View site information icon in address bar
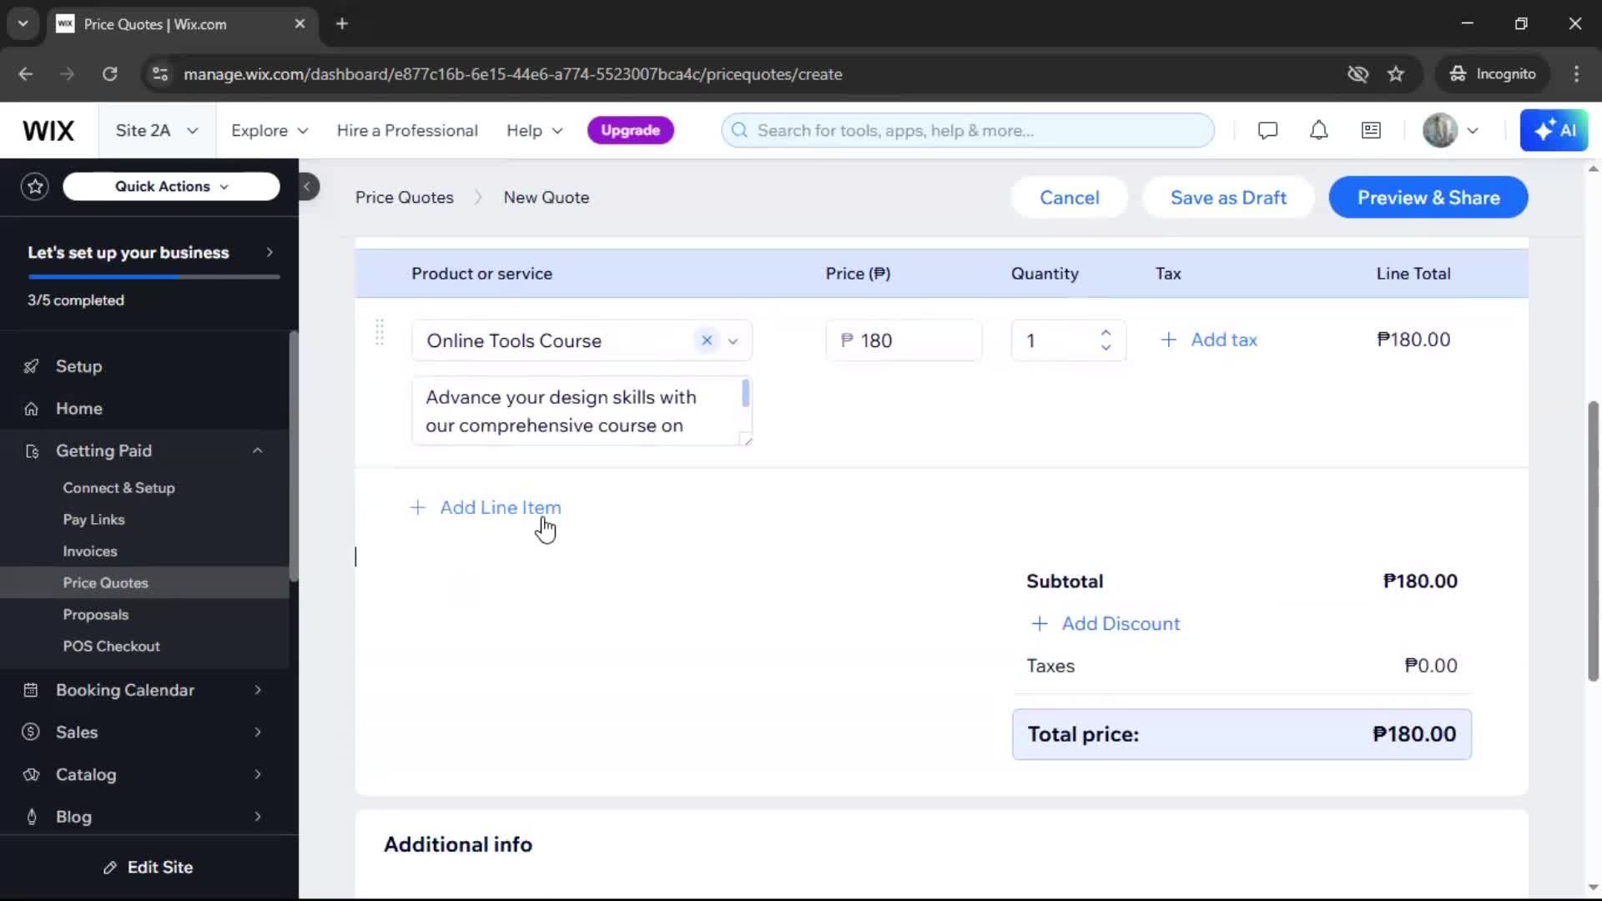 tap(159, 74)
